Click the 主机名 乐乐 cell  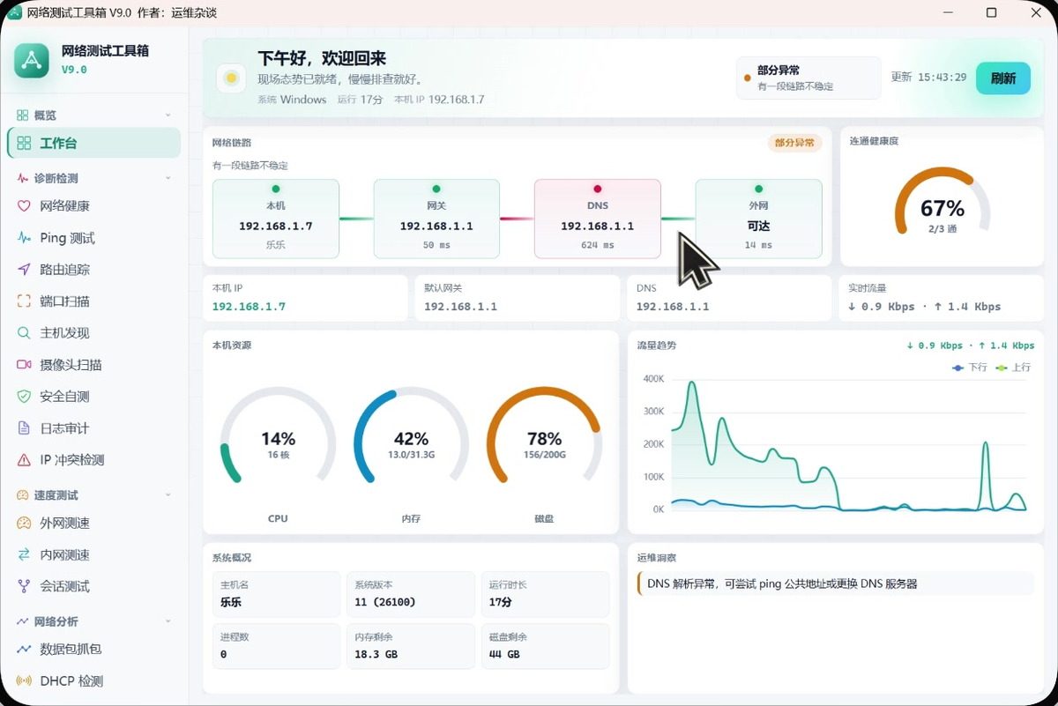pos(276,595)
